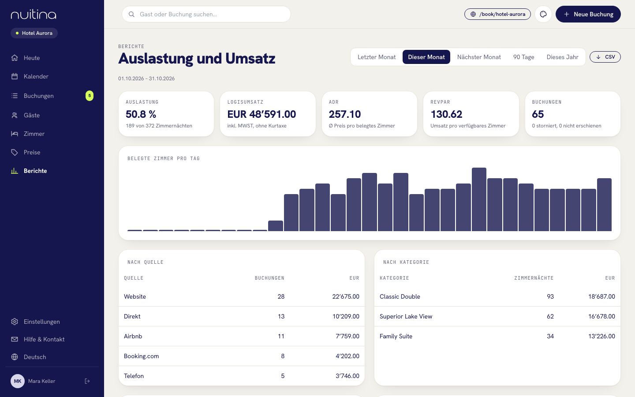The width and height of the screenshot is (635, 397).
Task: Click the Booking.com source row
Action: 242,356
